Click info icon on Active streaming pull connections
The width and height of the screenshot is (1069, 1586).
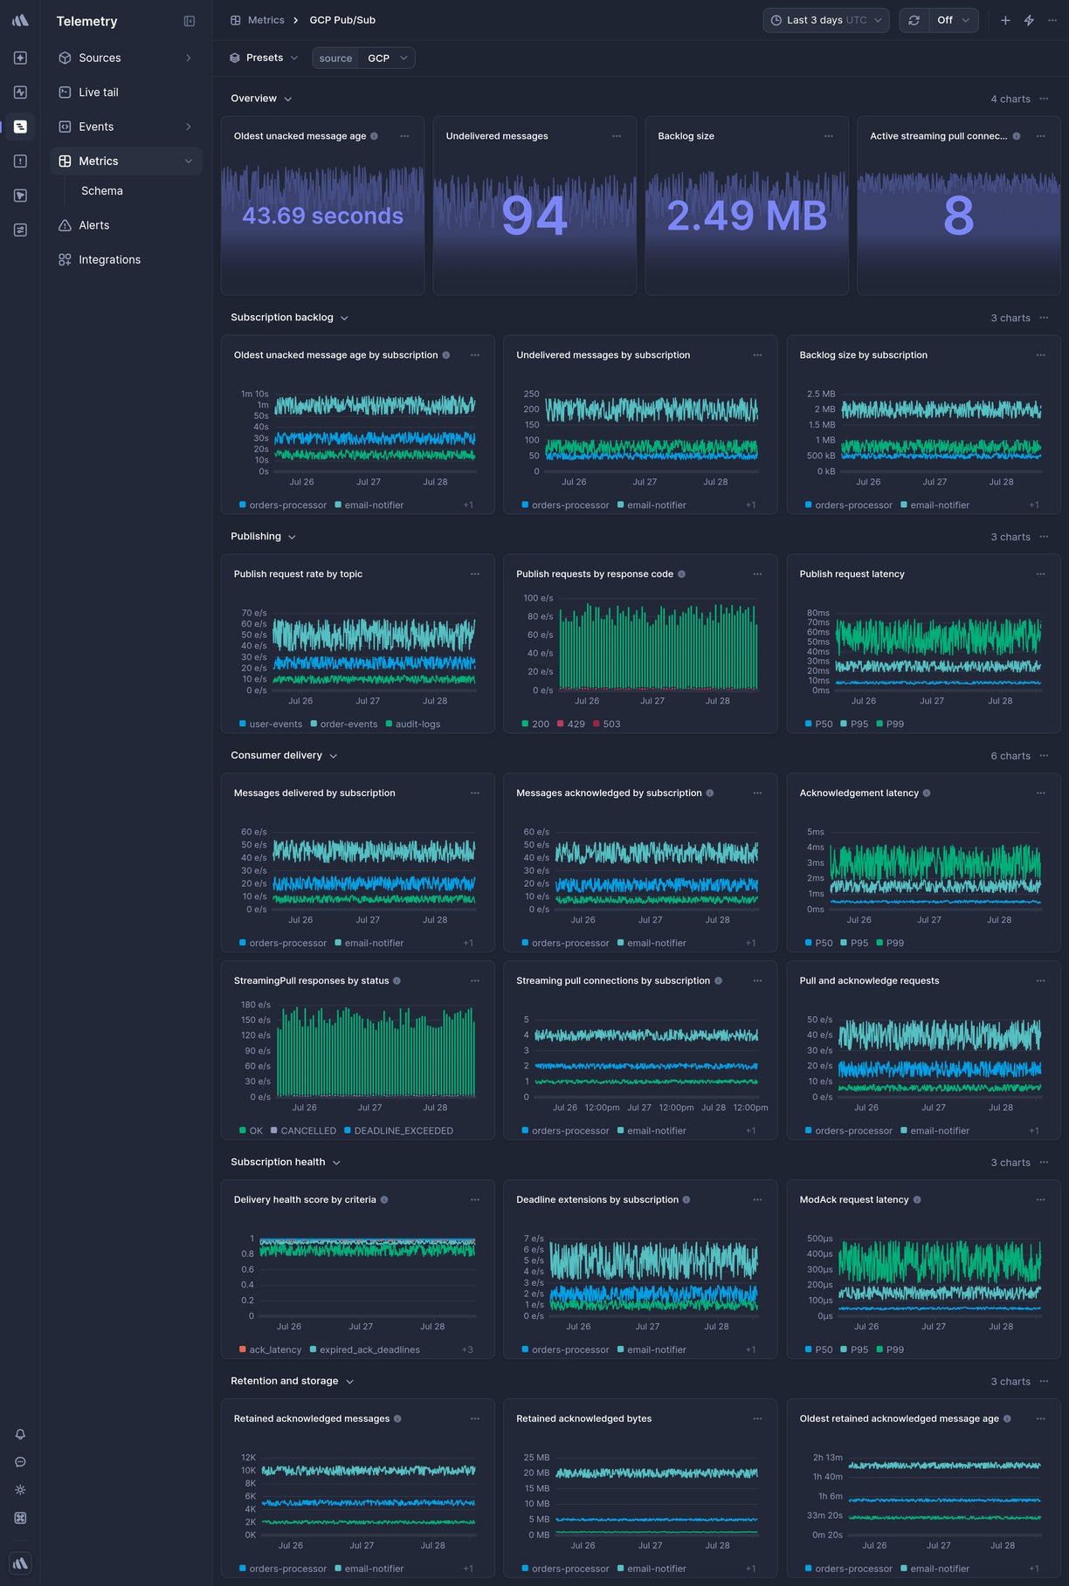pos(1017,136)
